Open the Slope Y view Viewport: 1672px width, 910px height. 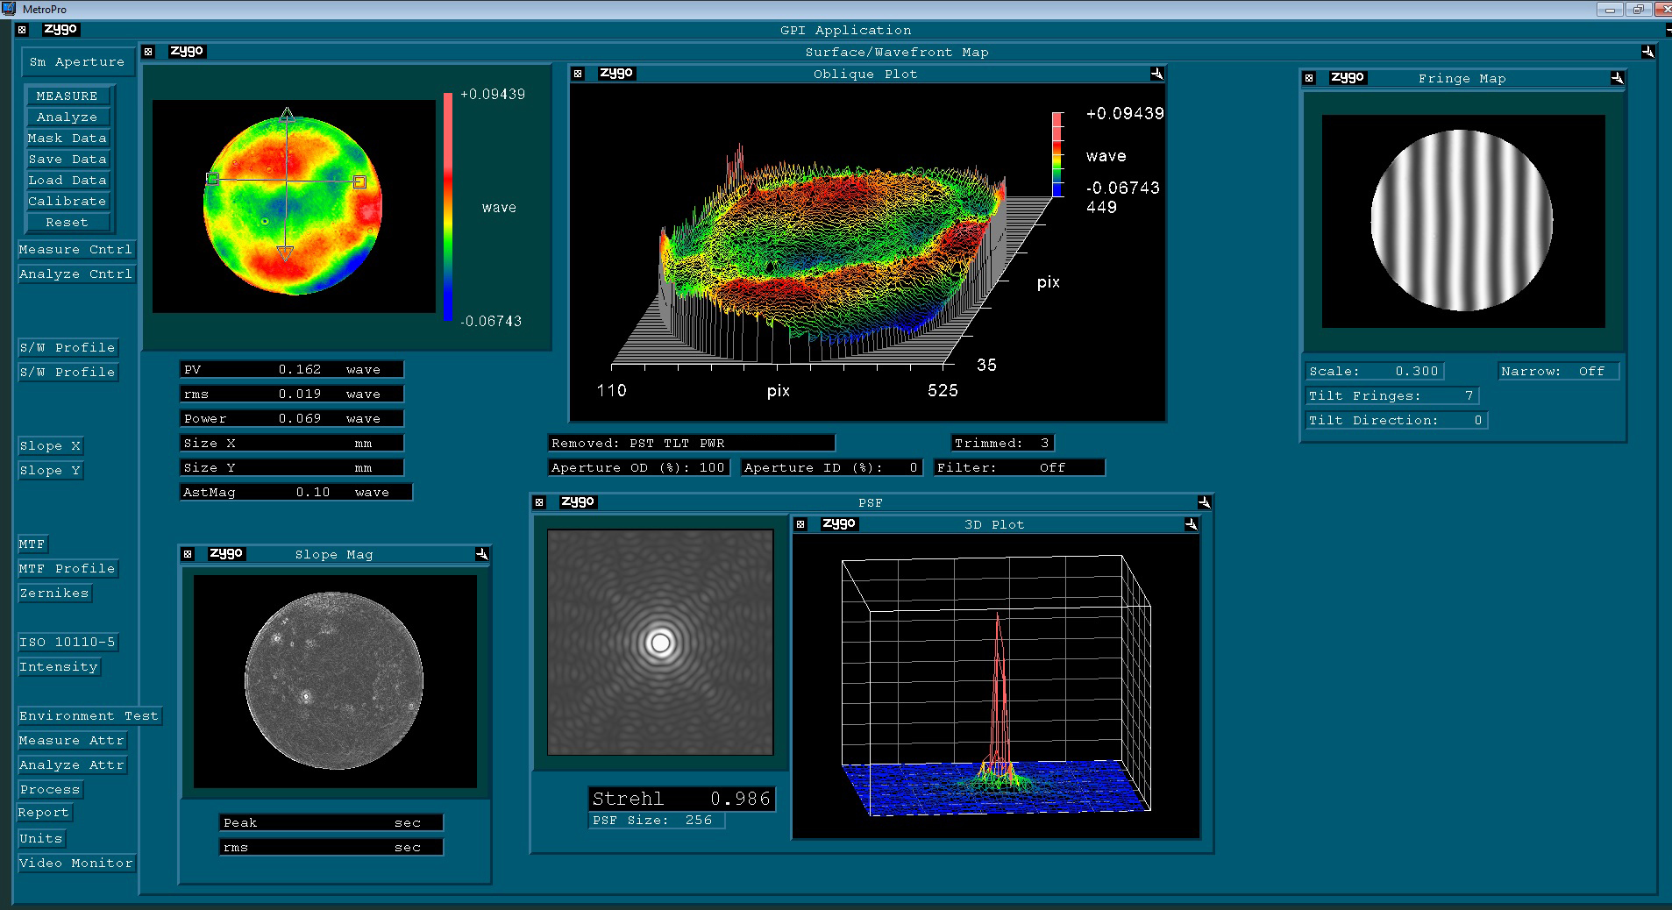tap(50, 470)
